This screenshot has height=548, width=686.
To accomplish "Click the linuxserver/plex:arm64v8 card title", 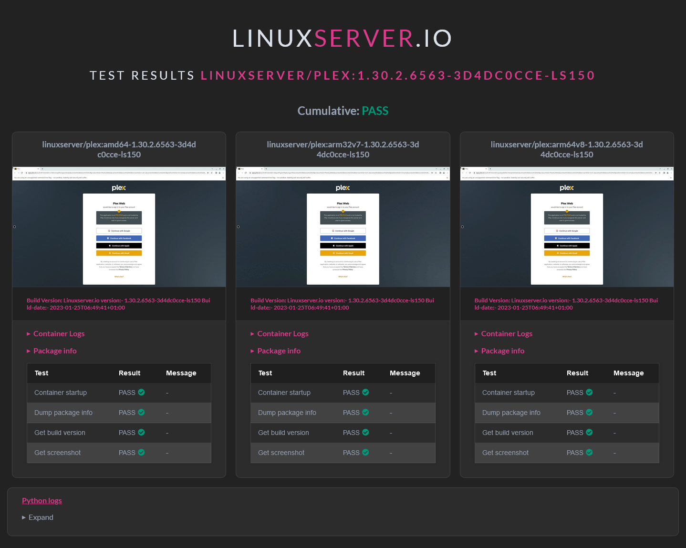I will coord(567,149).
